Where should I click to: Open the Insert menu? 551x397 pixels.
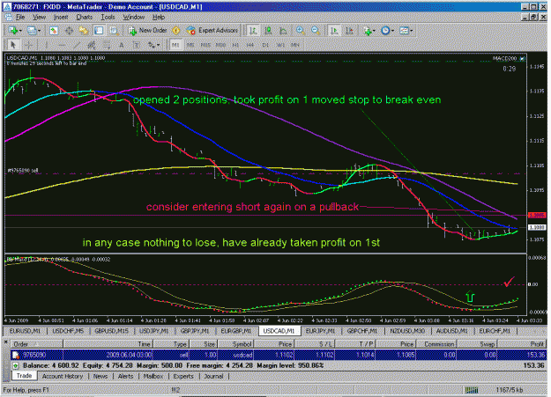pyautogui.click(x=61, y=17)
